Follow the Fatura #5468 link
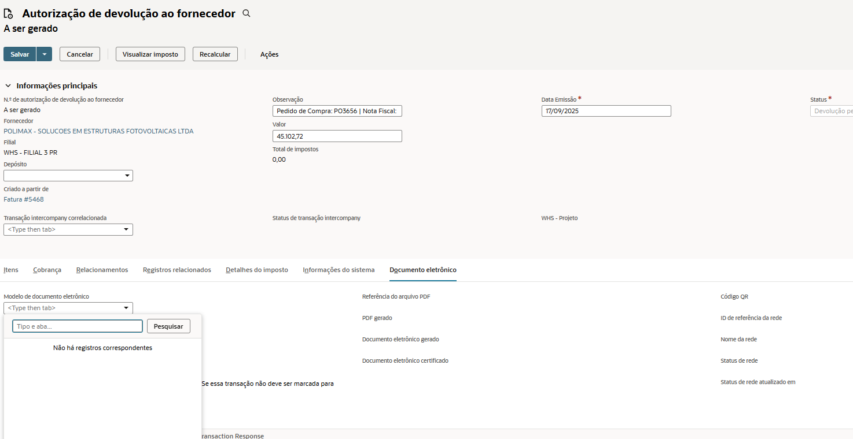This screenshot has width=853, height=439. pyautogui.click(x=24, y=199)
